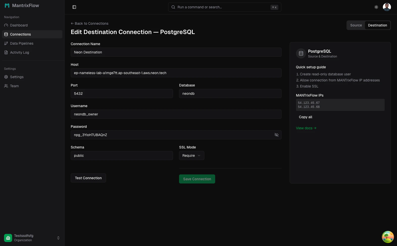397x246 pixels.
Task: Click the PostgreSQL database icon
Action: pyautogui.click(x=301, y=53)
